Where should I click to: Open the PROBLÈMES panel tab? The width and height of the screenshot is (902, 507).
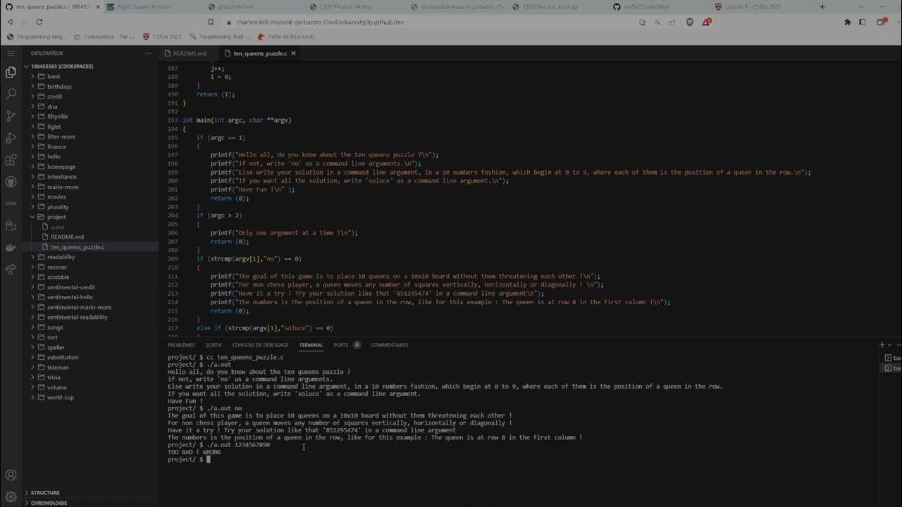(x=181, y=345)
